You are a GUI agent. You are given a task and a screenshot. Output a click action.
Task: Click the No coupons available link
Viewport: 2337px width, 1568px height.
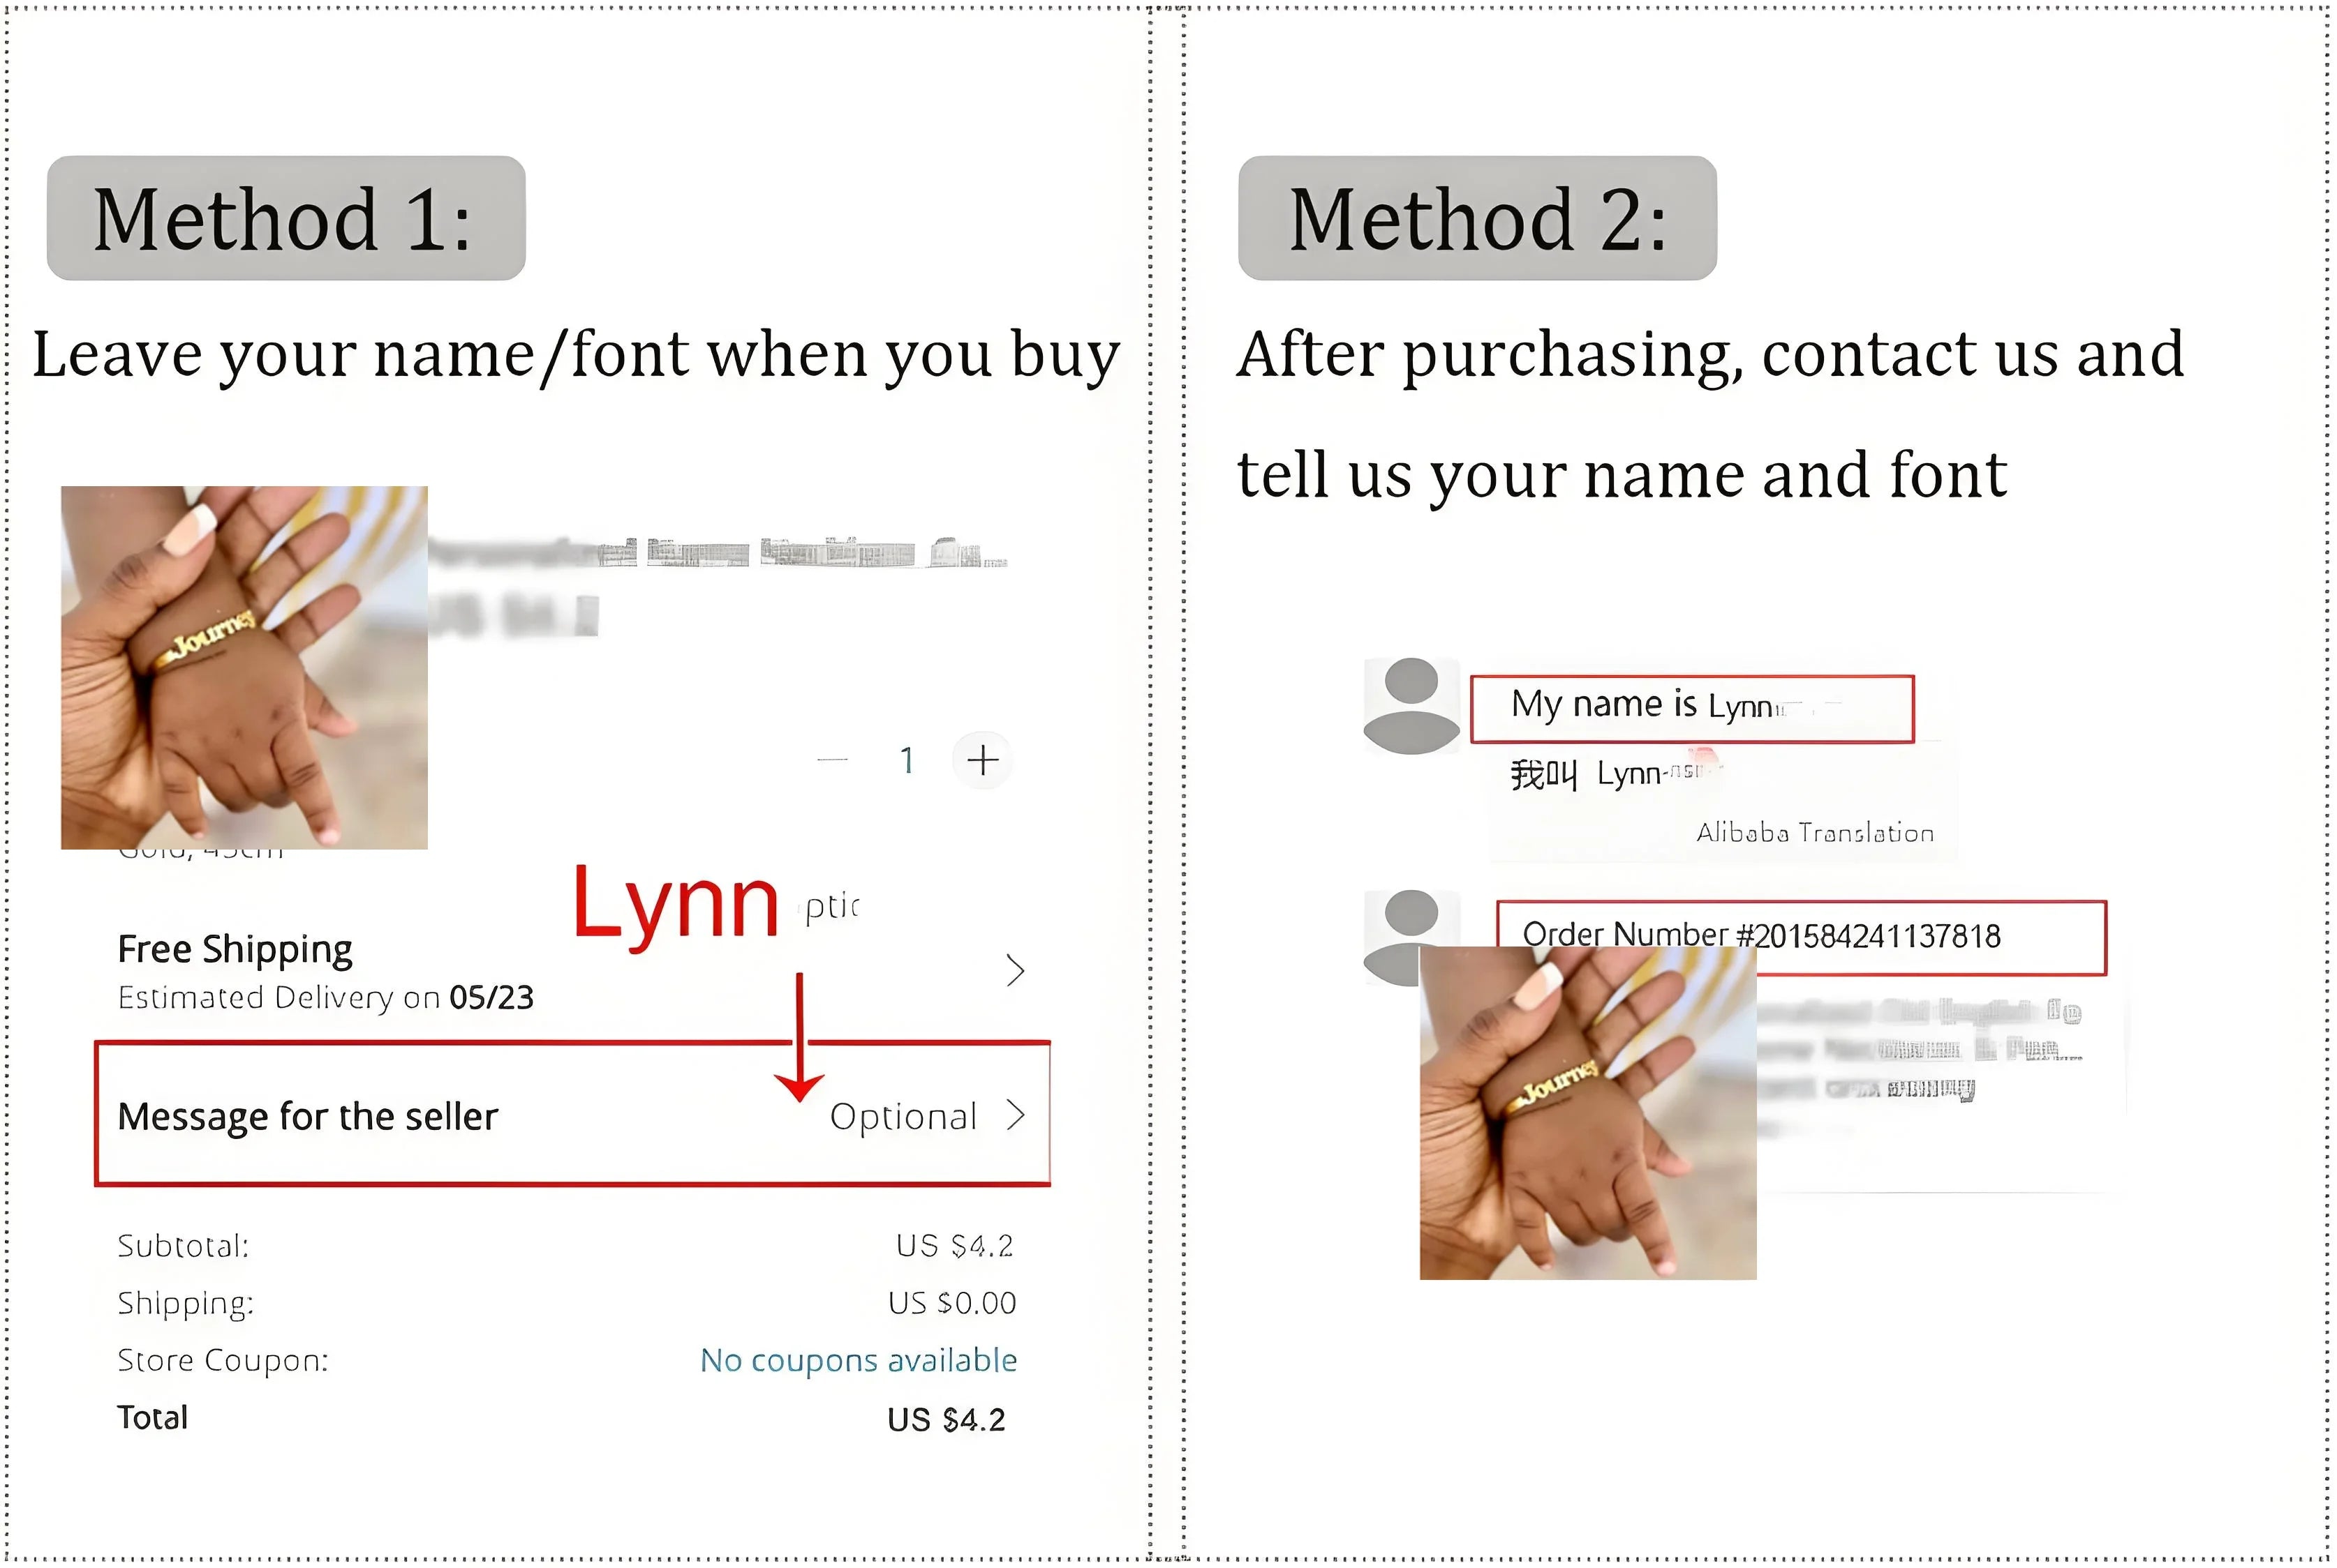pyautogui.click(x=859, y=1360)
